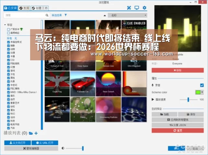Uncheck the CGI tag checkbox
208x155 pixels.
click(x=8, y=60)
